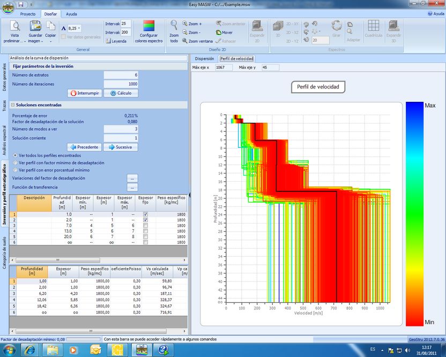Open the Proyecto ribbon tab
446x357 pixels.
(28, 14)
